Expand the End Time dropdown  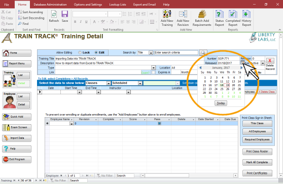point(98,92)
